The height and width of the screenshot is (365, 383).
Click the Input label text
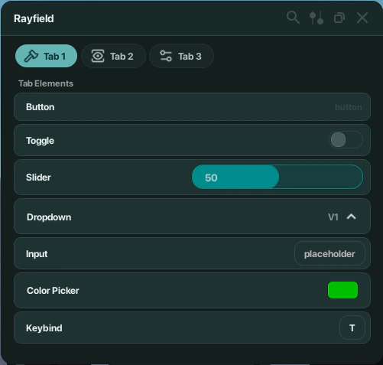(37, 254)
